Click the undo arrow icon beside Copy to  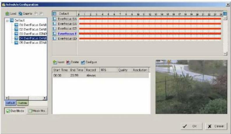click(36, 14)
